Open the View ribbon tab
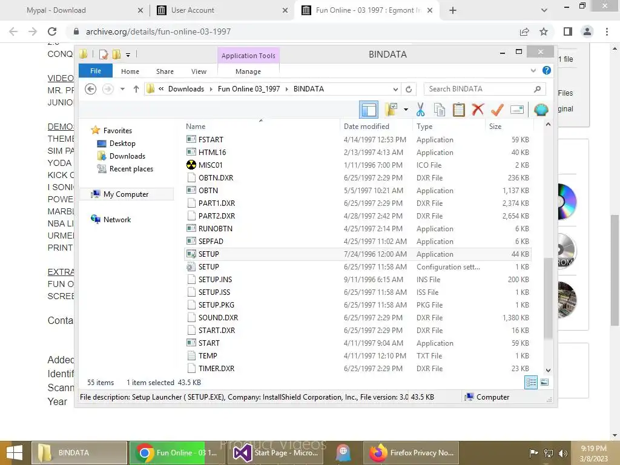 199,71
